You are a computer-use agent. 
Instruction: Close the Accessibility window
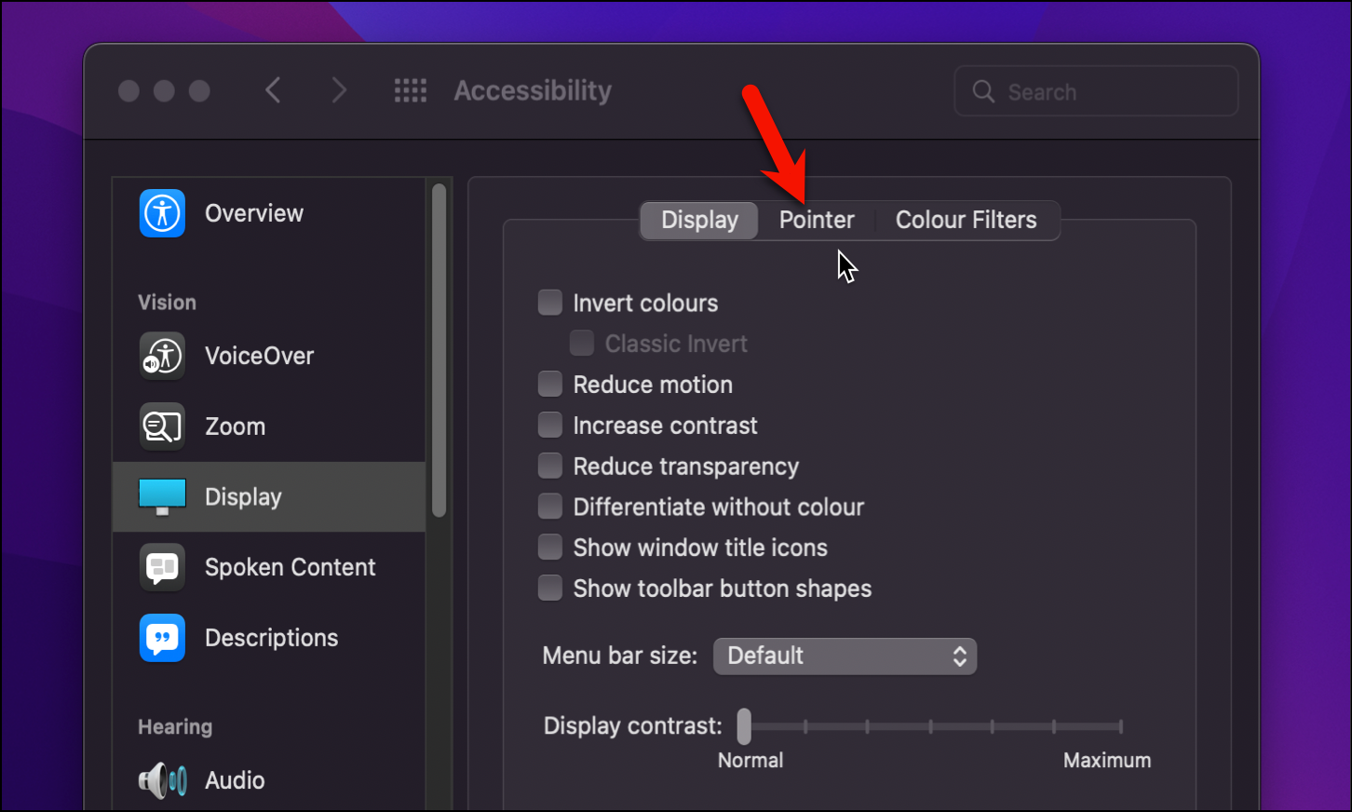(x=128, y=90)
